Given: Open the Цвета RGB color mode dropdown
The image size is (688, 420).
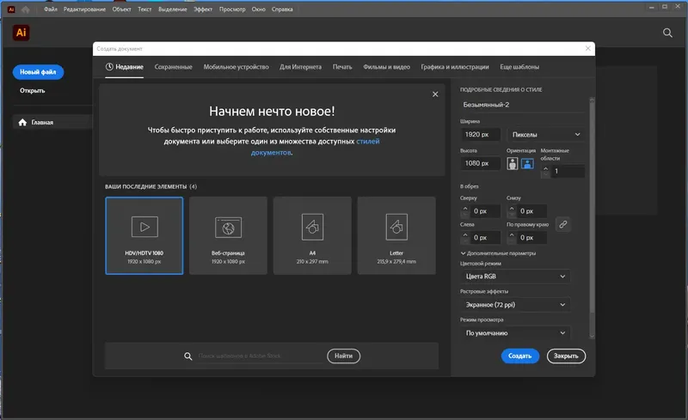Looking at the screenshot, I should click(x=515, y=277).
